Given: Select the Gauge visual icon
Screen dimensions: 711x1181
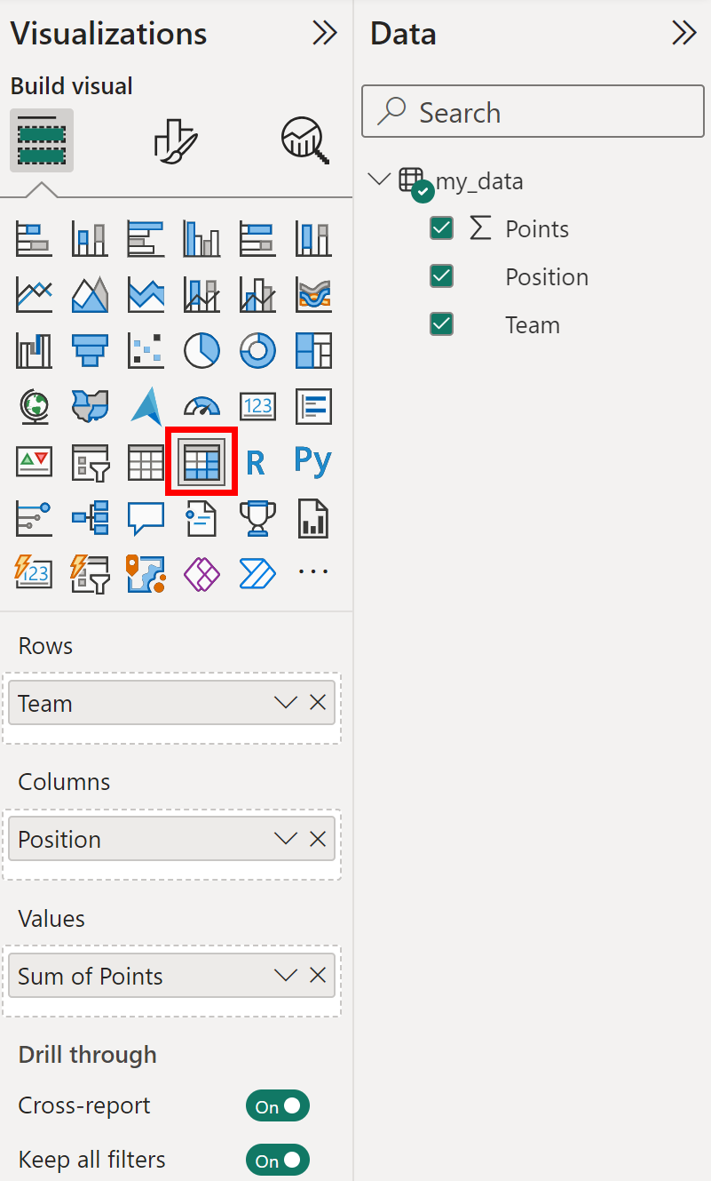Looking at the screenshot, I should point(201,407).
